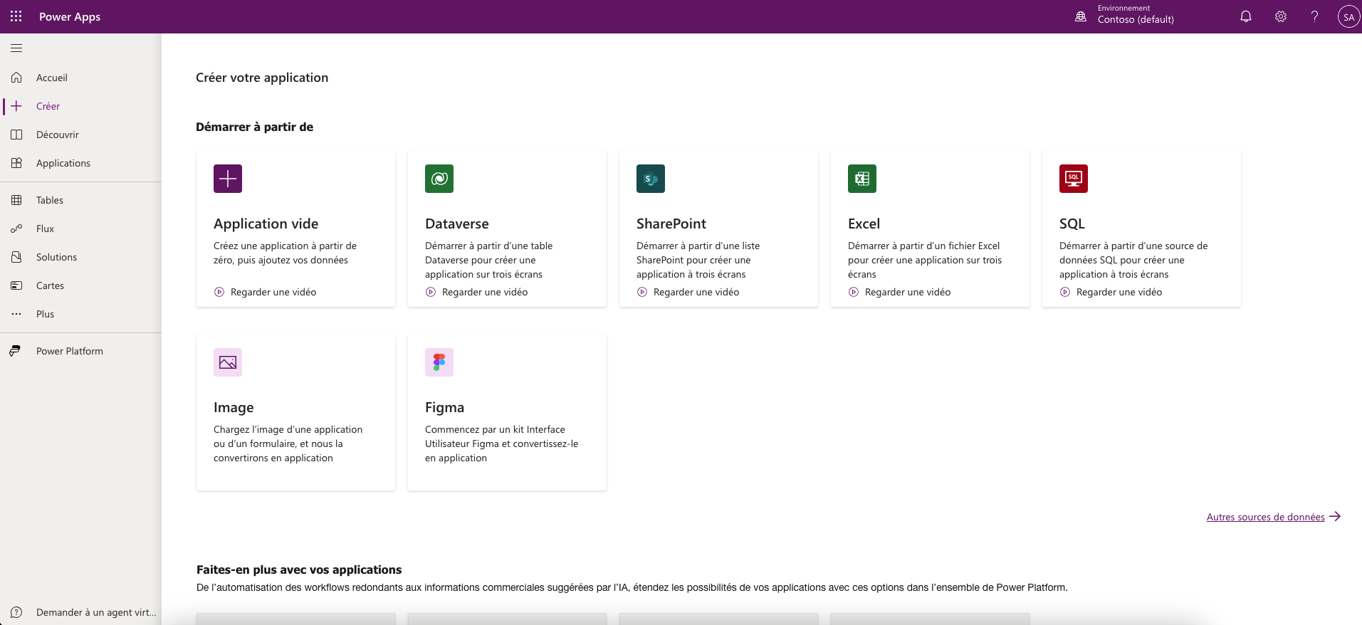Collapse the left navigation hamburger menu
The height and width of the screenshot is (625, 1362).
tap(16, 48)
